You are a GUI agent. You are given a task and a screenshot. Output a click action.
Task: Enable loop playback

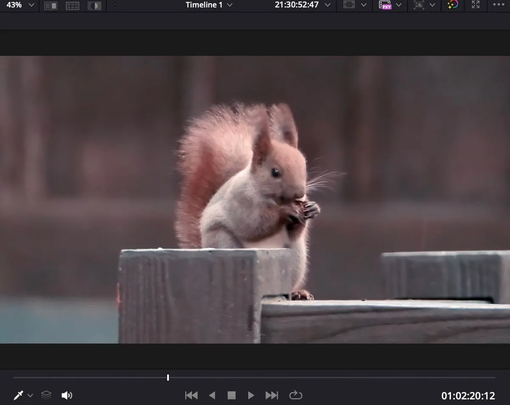(295, 395)
